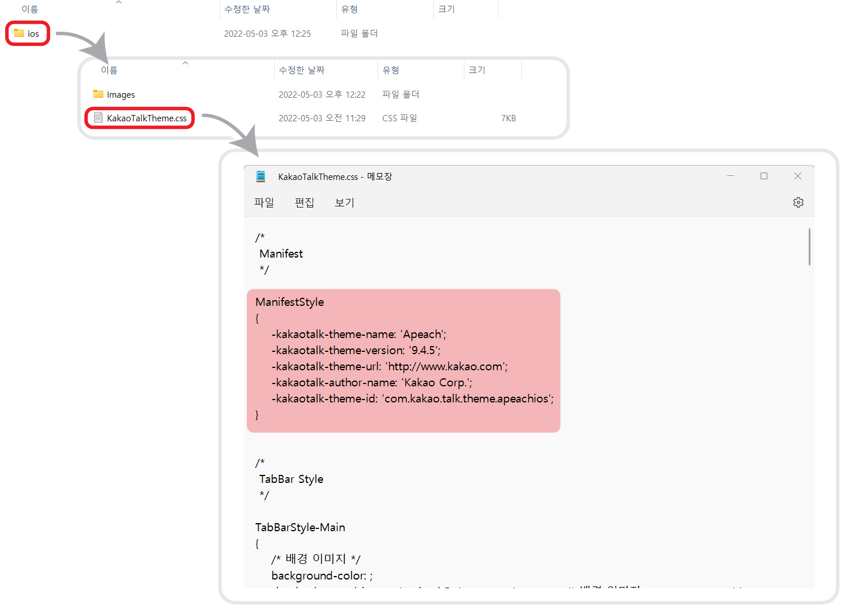Image resolution: width=853 pixels, height=614 pixels.
Task: Open the 파일 menu in Notepad
Action: [x=264, y=202]
